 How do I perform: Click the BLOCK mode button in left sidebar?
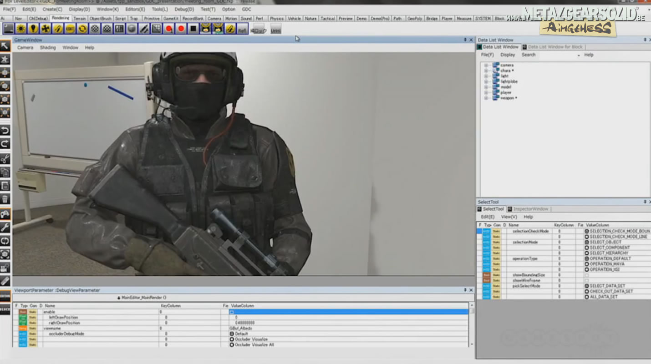[5, 309]
